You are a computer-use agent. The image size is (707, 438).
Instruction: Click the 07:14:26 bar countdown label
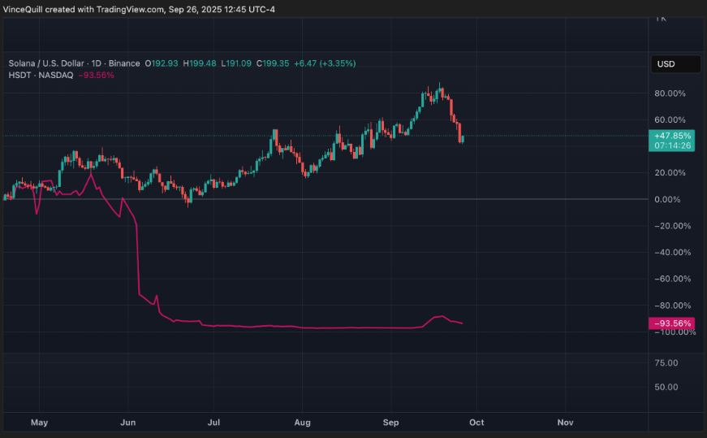[671, 146]
